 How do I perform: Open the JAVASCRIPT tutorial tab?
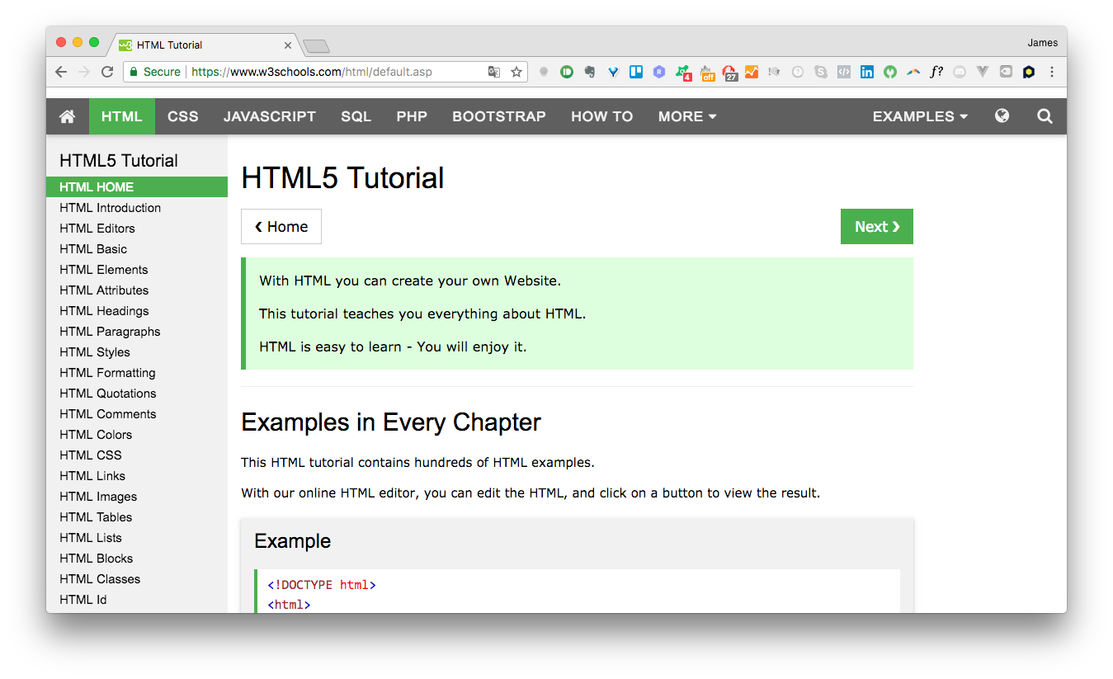point(270,116)
